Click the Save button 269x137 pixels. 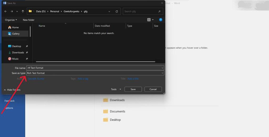tap(133, 89)
